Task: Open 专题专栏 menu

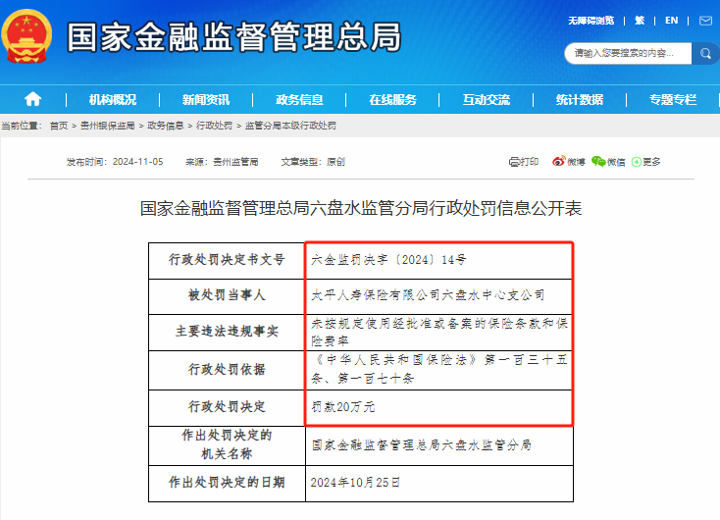Action: (673, 100)
